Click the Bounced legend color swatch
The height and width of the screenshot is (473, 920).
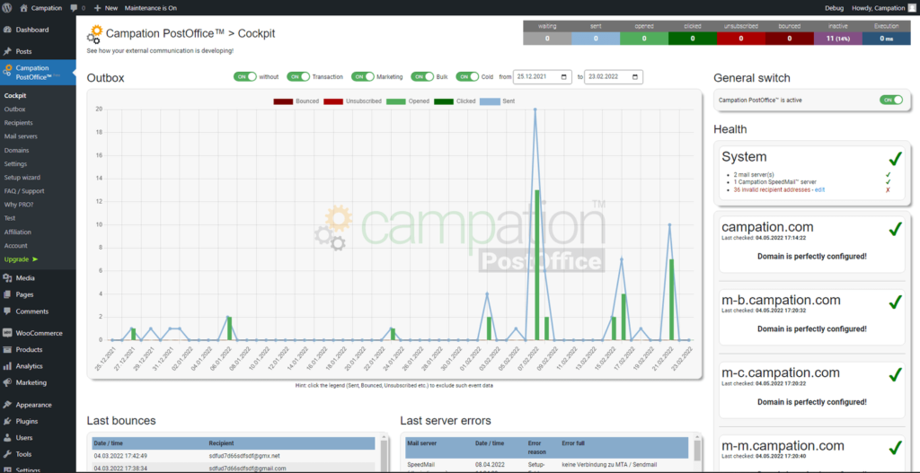[283, 101]
